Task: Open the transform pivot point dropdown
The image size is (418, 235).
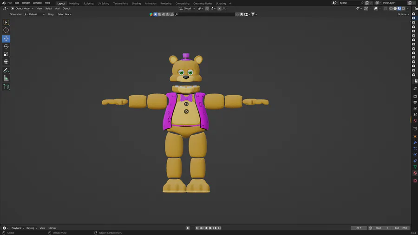Action: 200,8
